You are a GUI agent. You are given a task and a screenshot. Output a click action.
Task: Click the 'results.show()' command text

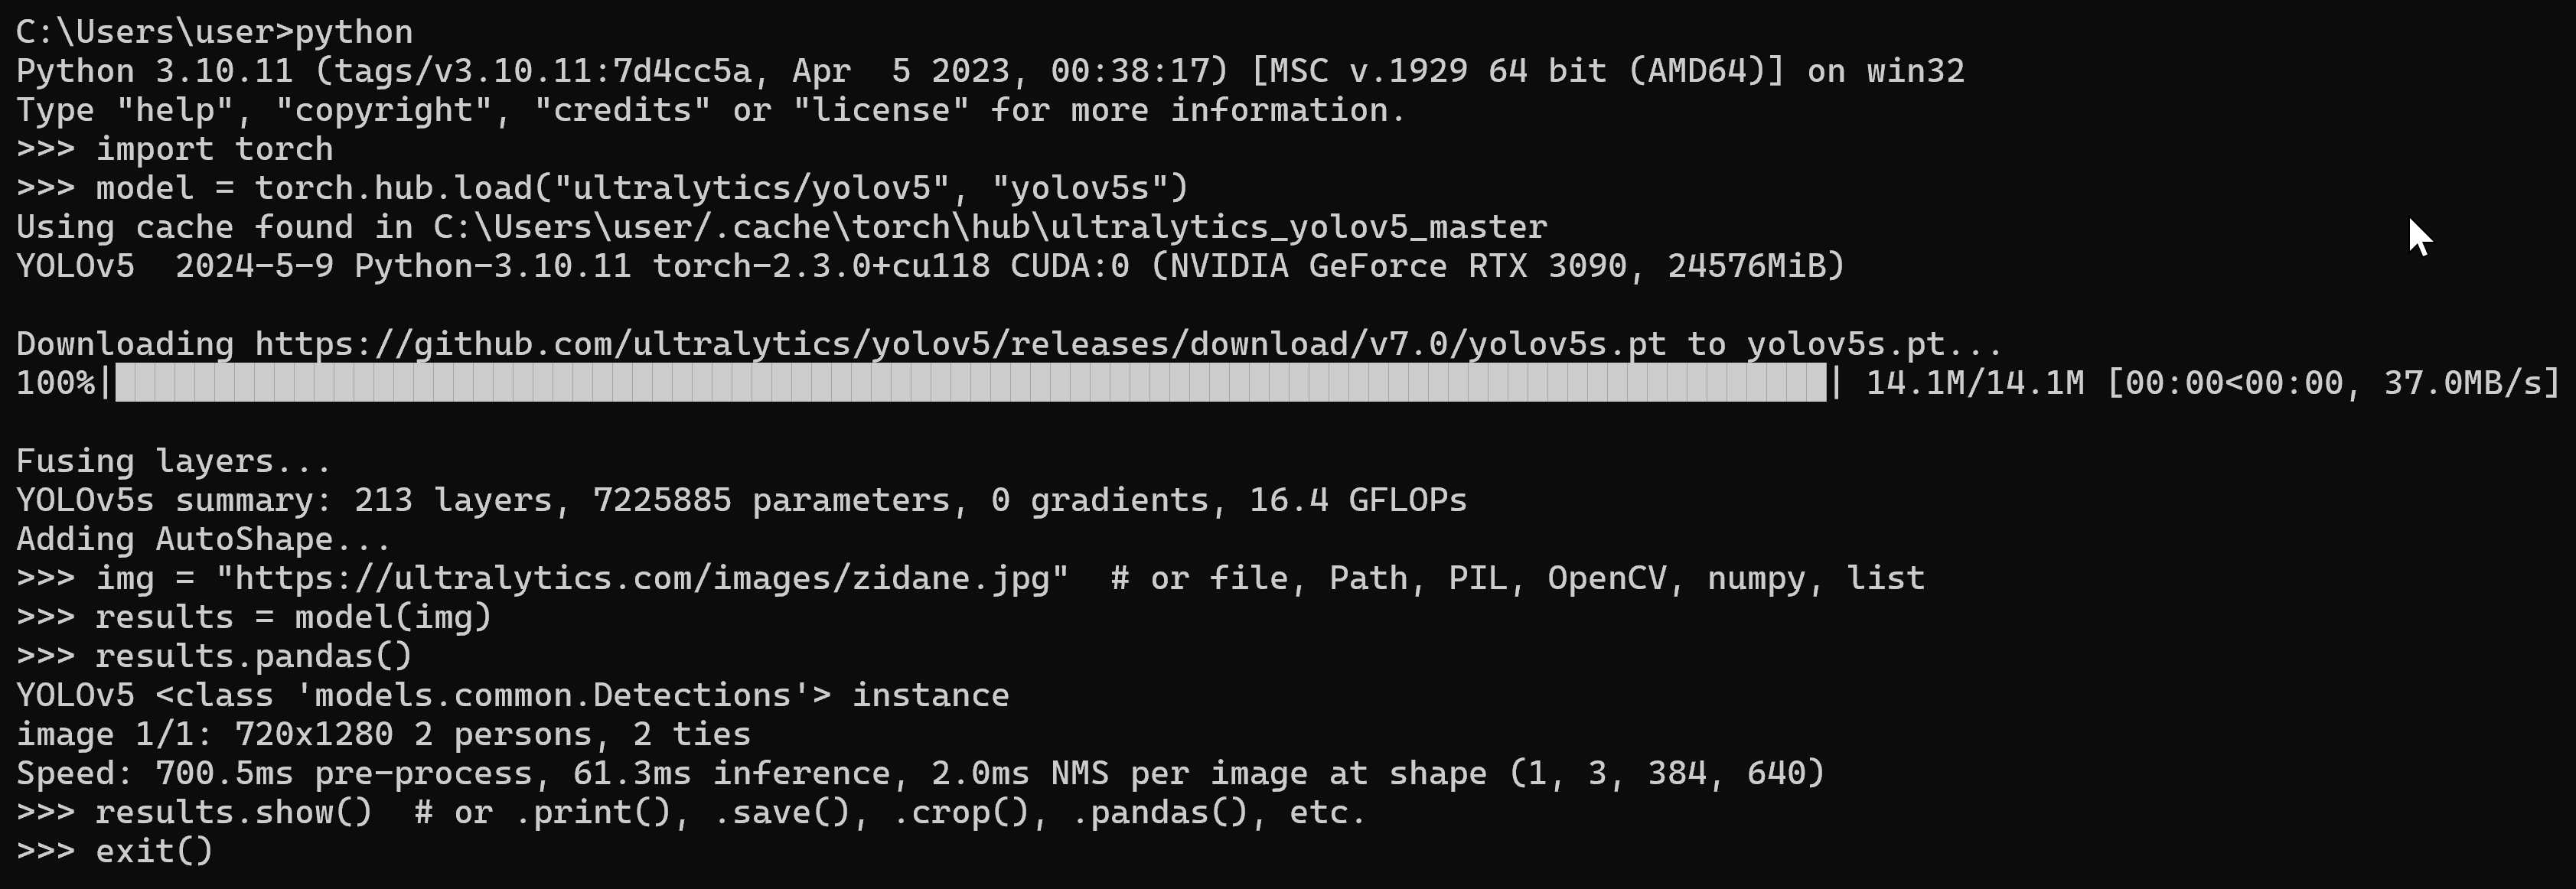pyautogui.click(x=234, y=812)
